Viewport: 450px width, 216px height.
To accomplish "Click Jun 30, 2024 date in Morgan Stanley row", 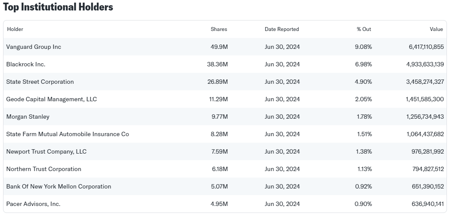I will (282, 117).
